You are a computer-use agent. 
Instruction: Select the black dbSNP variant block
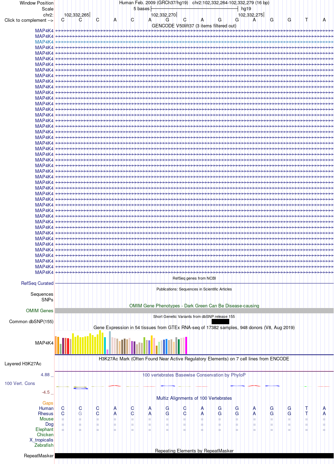coord(220,321)
